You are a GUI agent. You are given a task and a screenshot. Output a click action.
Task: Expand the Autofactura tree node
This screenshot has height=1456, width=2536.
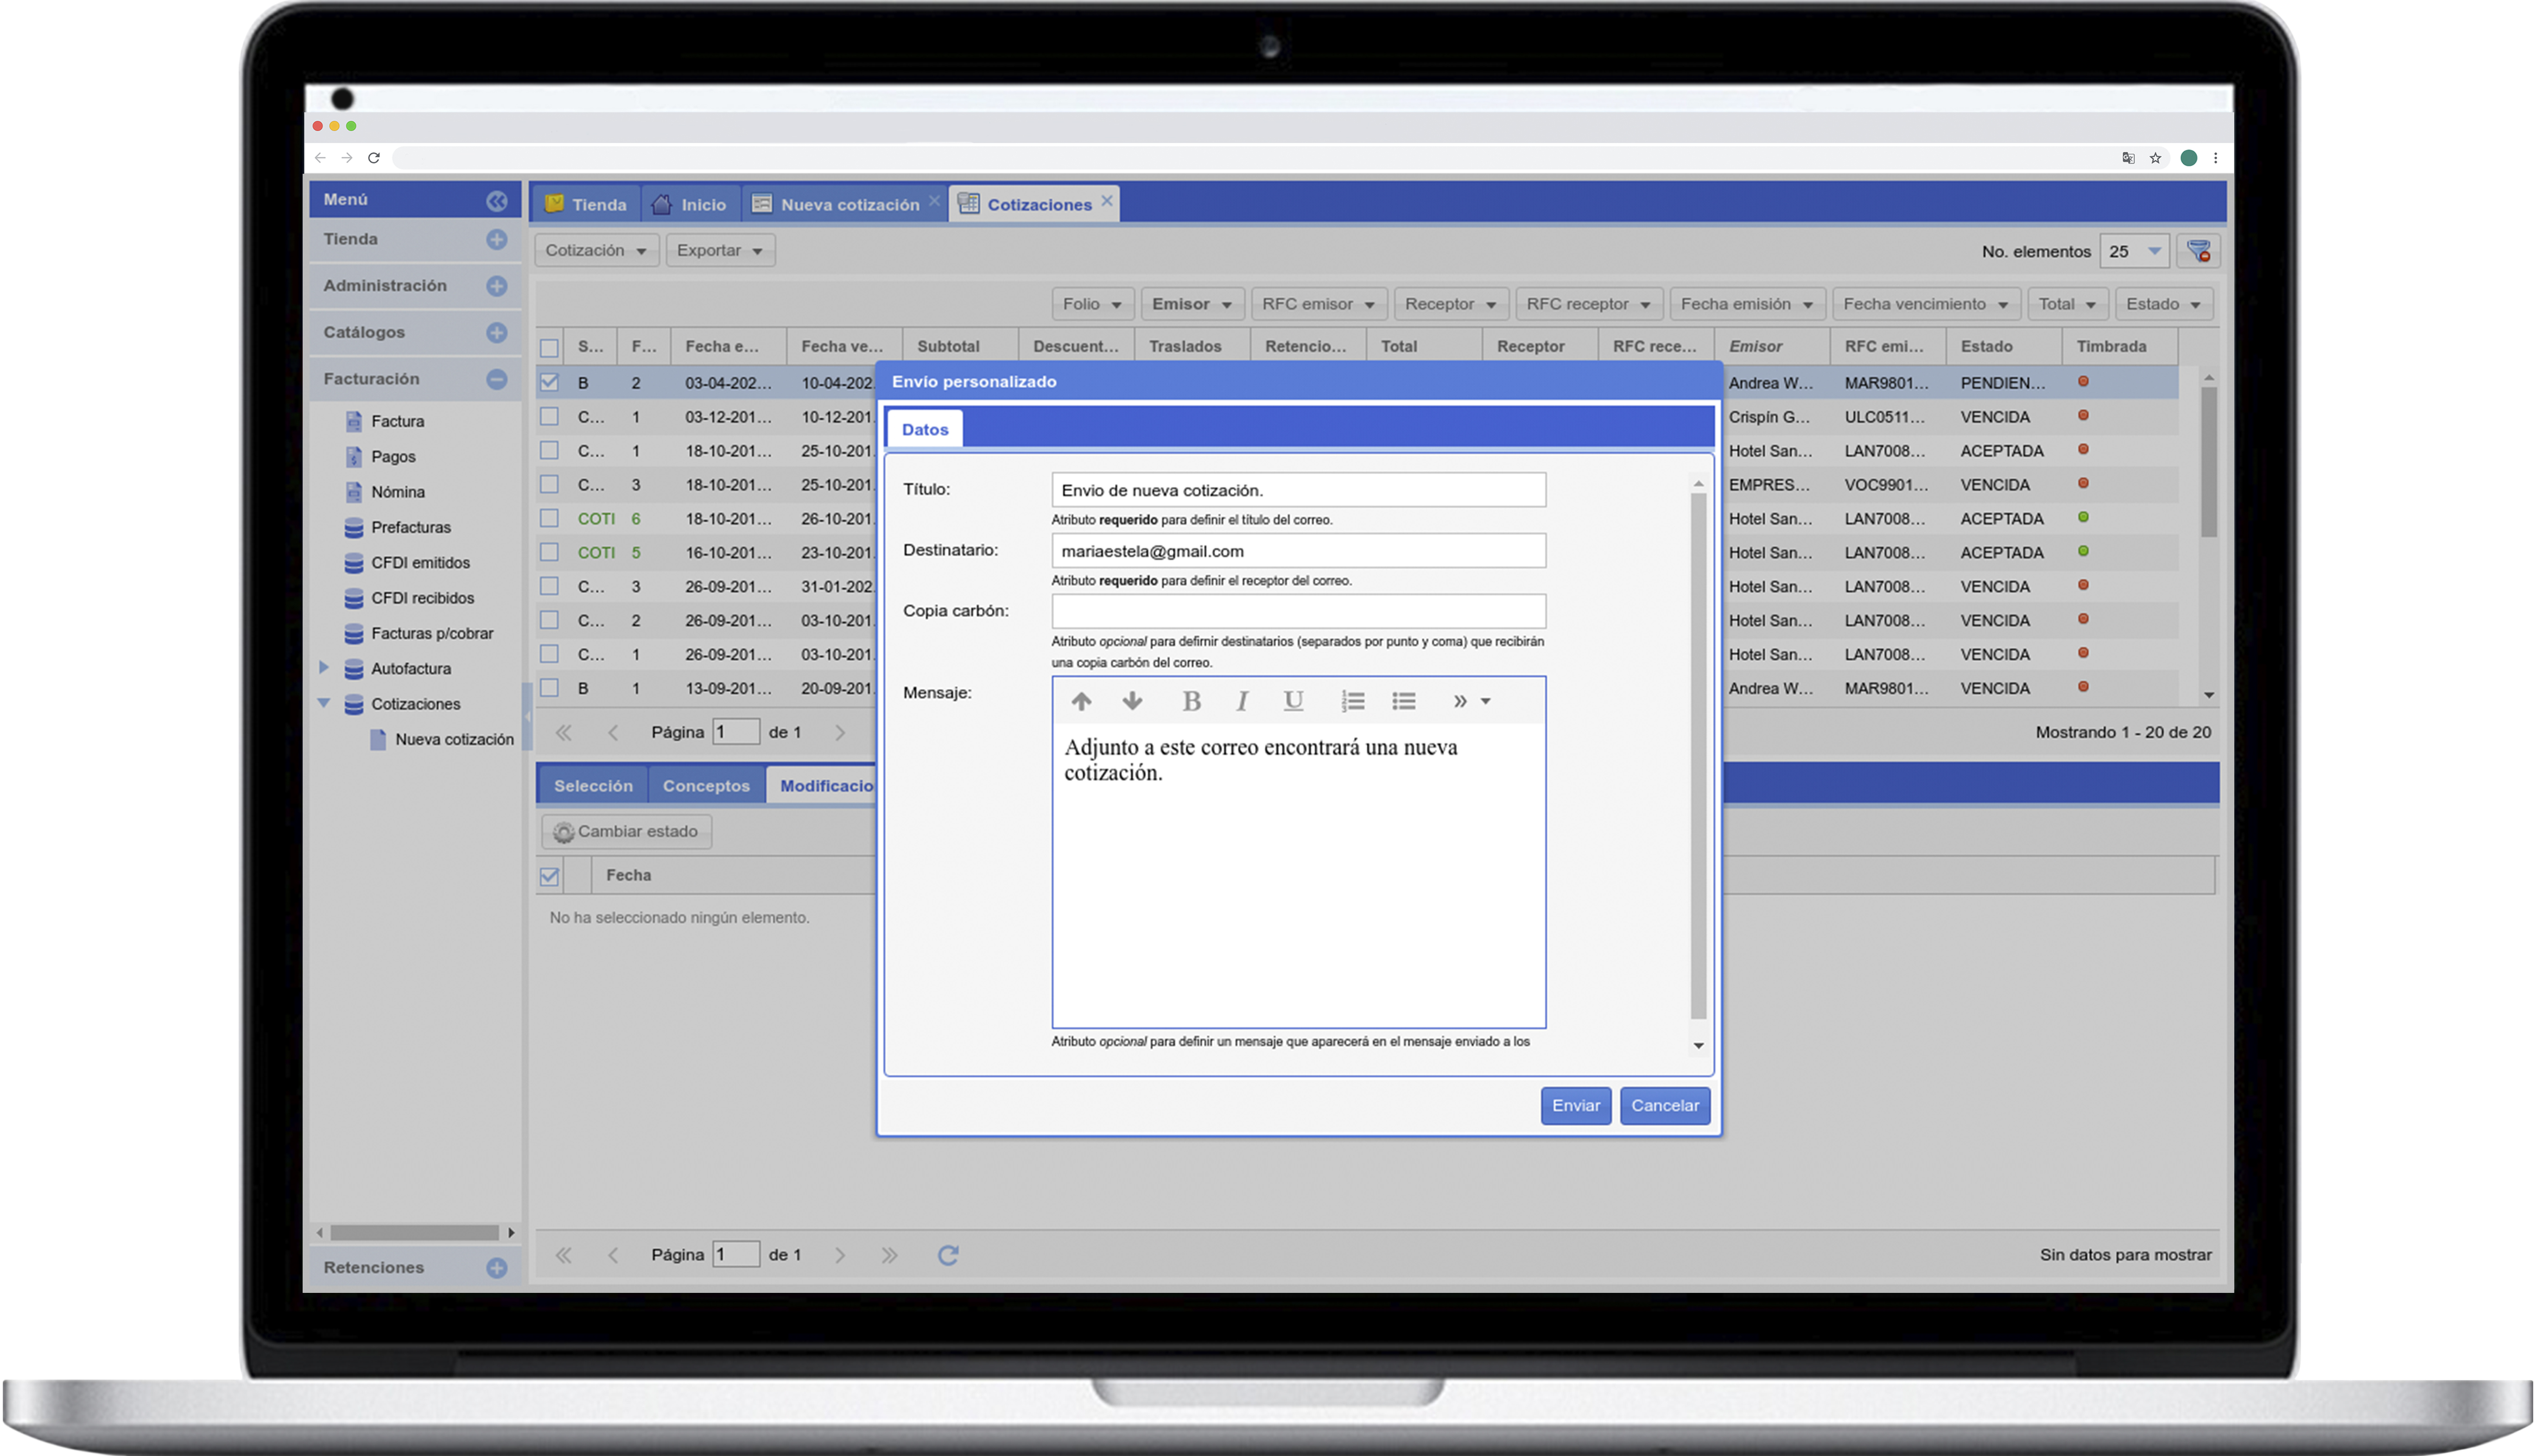click(x=324, y=667)
